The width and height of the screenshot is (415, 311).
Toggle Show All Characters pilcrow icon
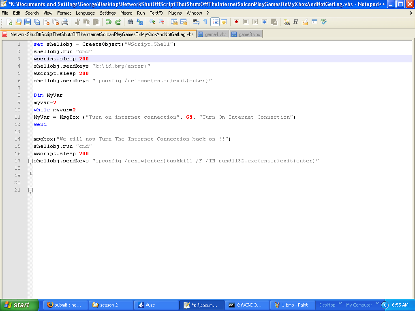click(205, 22)
